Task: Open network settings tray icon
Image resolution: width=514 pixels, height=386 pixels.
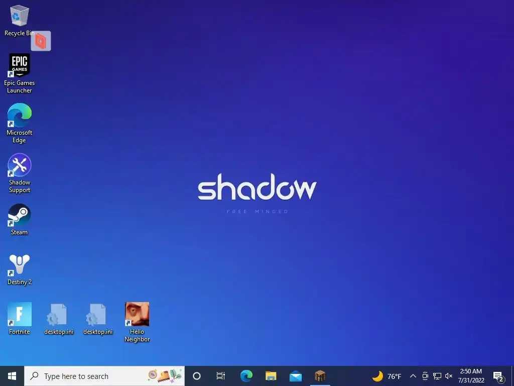Action: click(437, 376)
